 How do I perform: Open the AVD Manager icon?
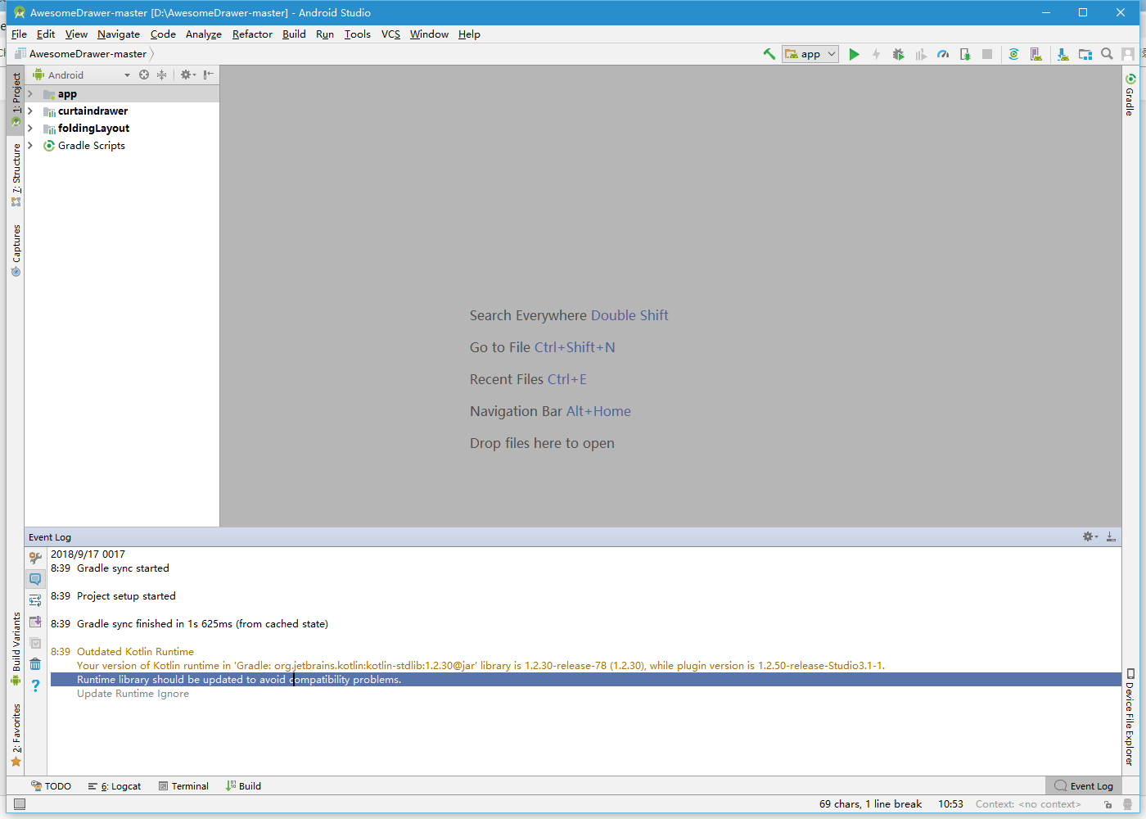[x=1035, y=54]
